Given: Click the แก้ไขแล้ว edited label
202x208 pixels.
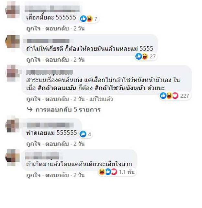Looking at the screenshot, I should [x=101, y=99].
